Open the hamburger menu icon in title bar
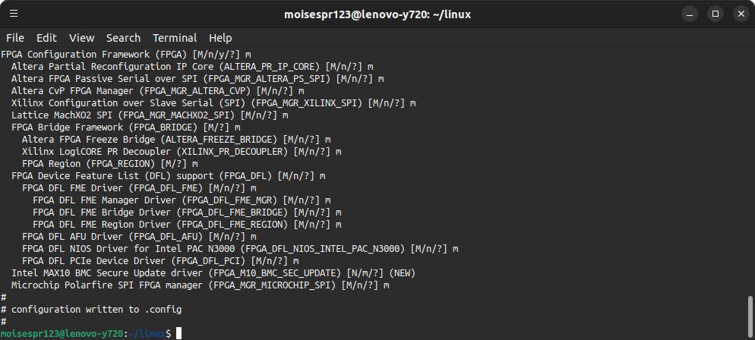 14,14
